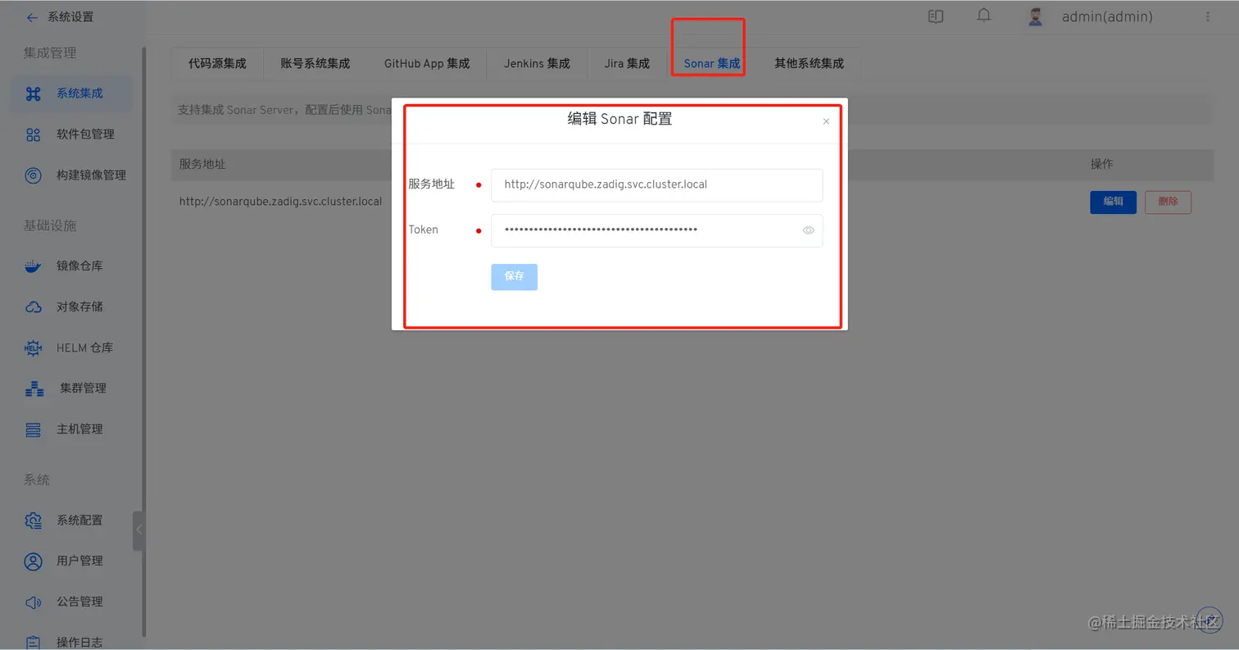Close the 编辑 Sonar 配置 dialog
The height and width of the screenshot is (650, 1239).
click(x=826, y=121)
